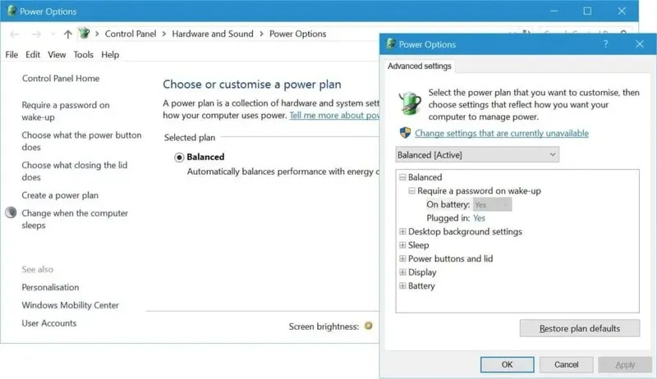This screenshot has width=657, height=379.
Task: Click Restore plan defaults button
Action: 580,328
